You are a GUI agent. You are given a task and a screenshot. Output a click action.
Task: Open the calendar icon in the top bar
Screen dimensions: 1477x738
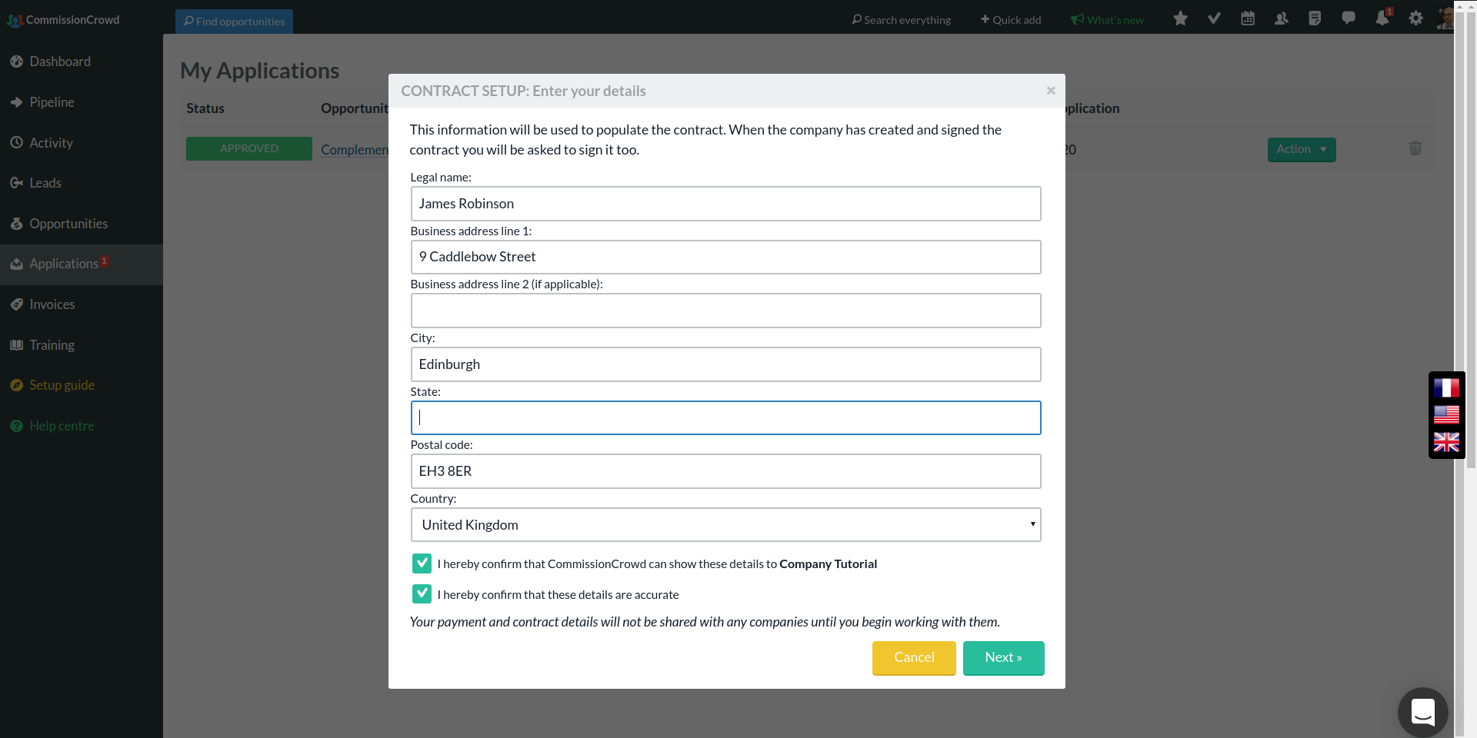(1248, 19)
